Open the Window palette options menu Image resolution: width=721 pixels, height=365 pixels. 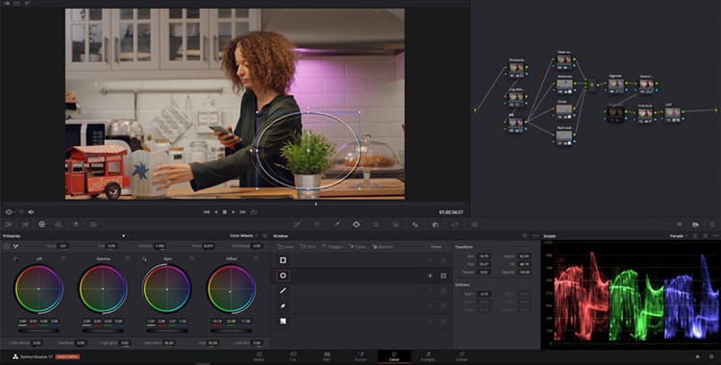pos(535,236)
